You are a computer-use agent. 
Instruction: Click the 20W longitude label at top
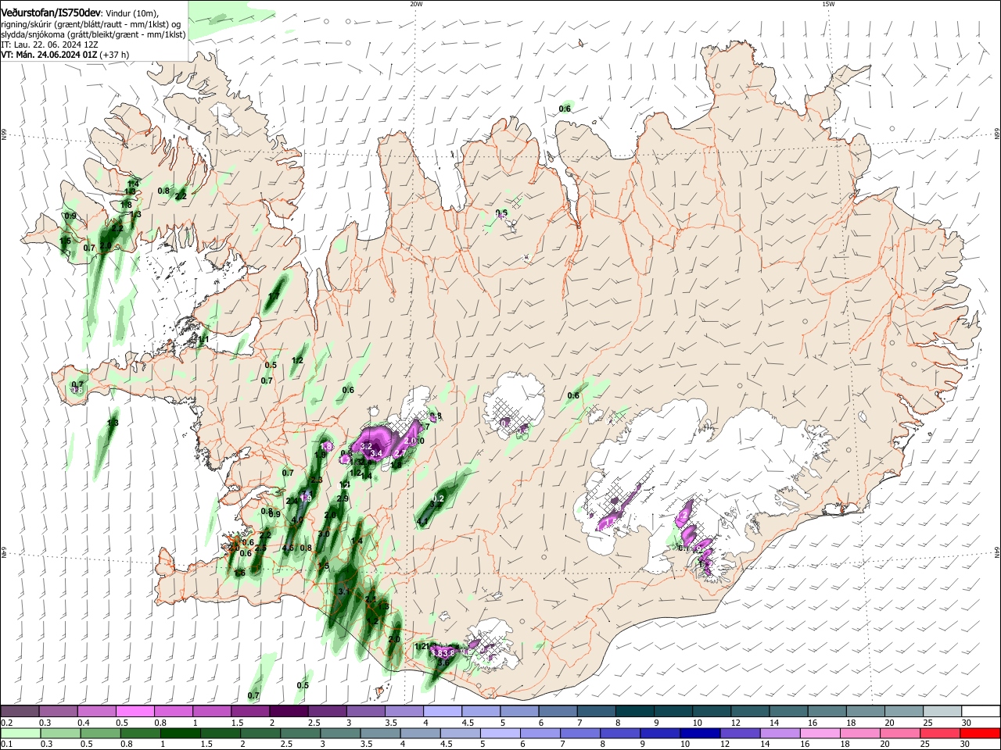coord(416,4)
